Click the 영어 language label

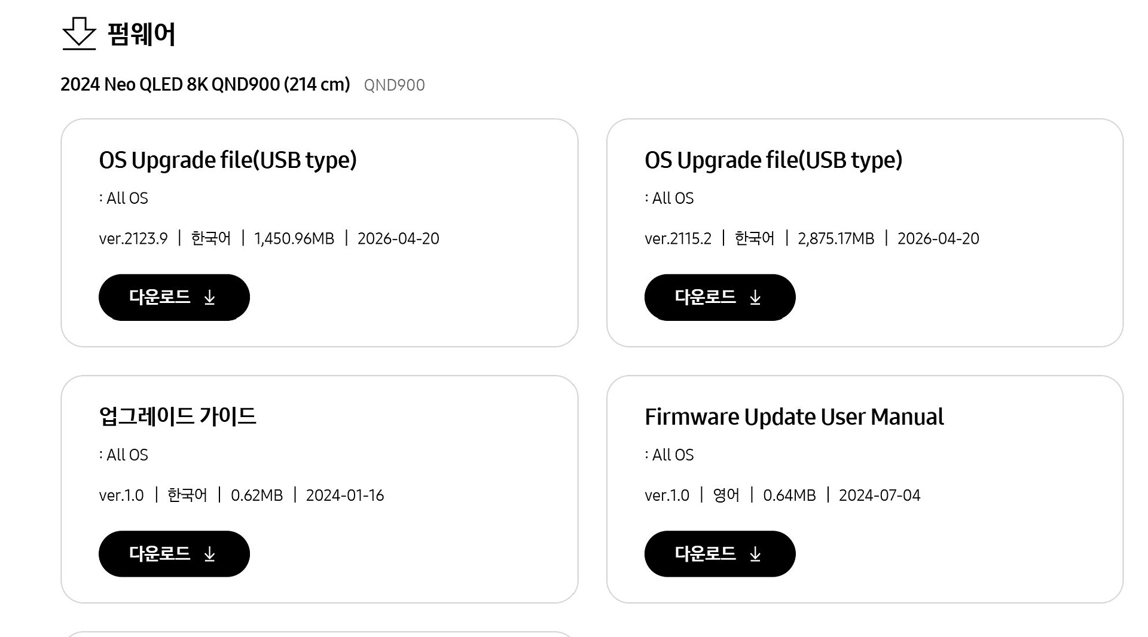click(x=726, y=495)
